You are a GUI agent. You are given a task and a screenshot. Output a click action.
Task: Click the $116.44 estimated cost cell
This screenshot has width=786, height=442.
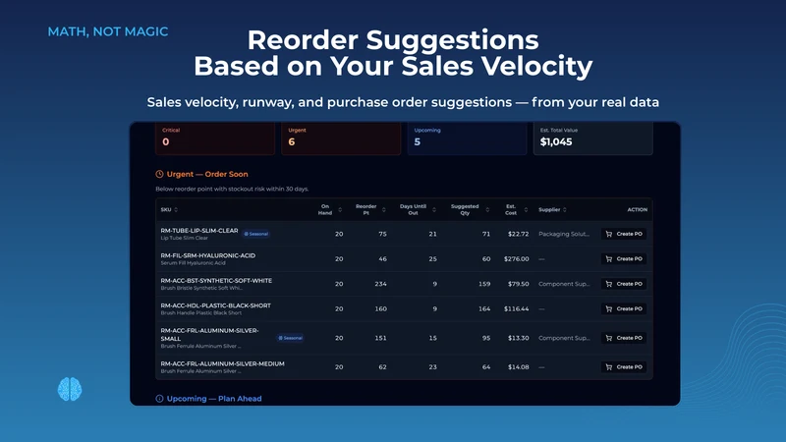(x=517, y=309)
